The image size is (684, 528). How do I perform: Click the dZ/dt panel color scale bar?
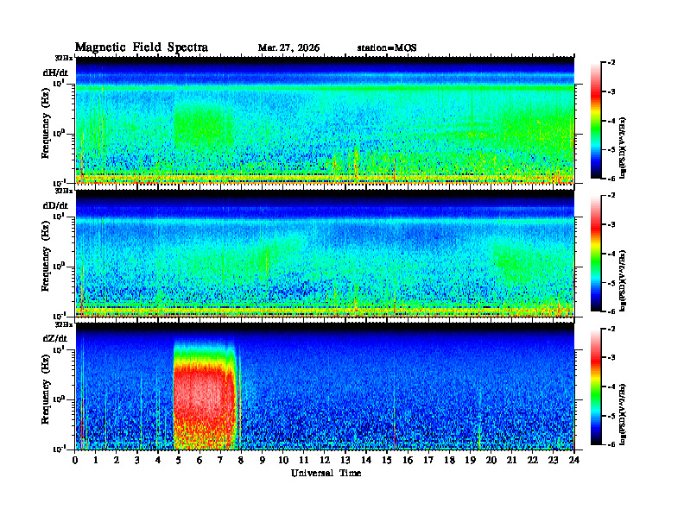[596, 387]
